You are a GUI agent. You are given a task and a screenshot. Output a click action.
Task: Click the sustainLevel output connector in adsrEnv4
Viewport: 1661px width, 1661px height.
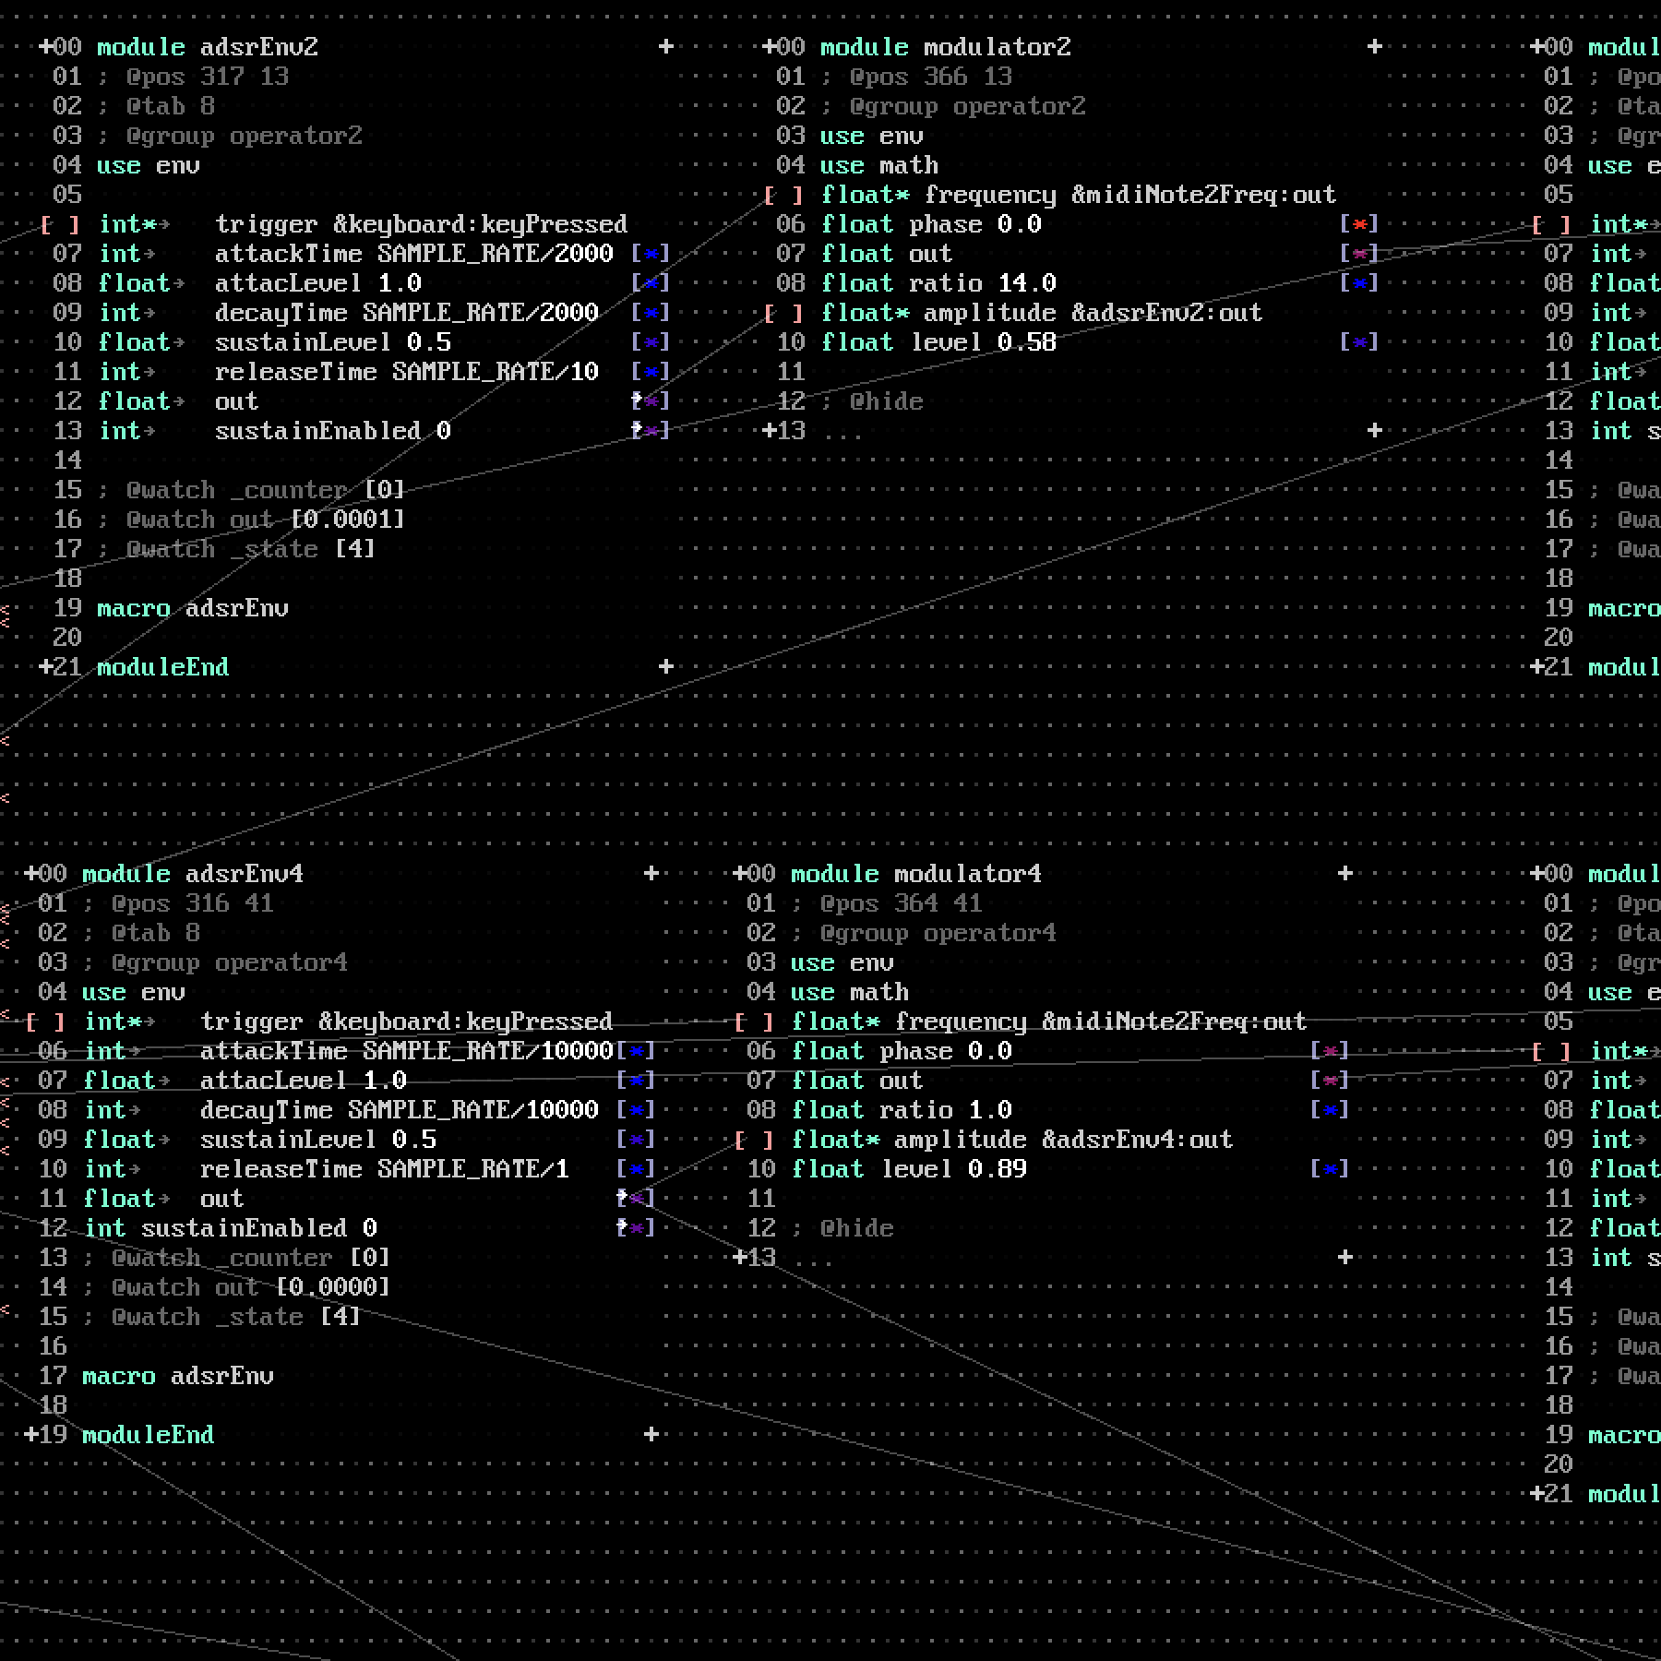(x=636, y=1140)
